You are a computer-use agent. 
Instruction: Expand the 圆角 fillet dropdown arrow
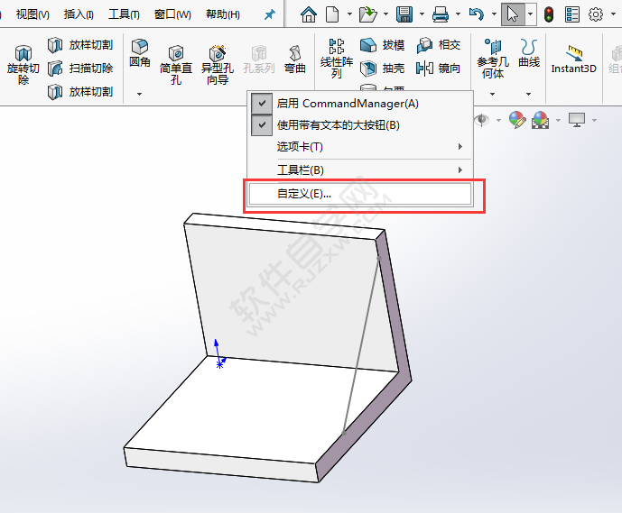[x=139, y=94]
